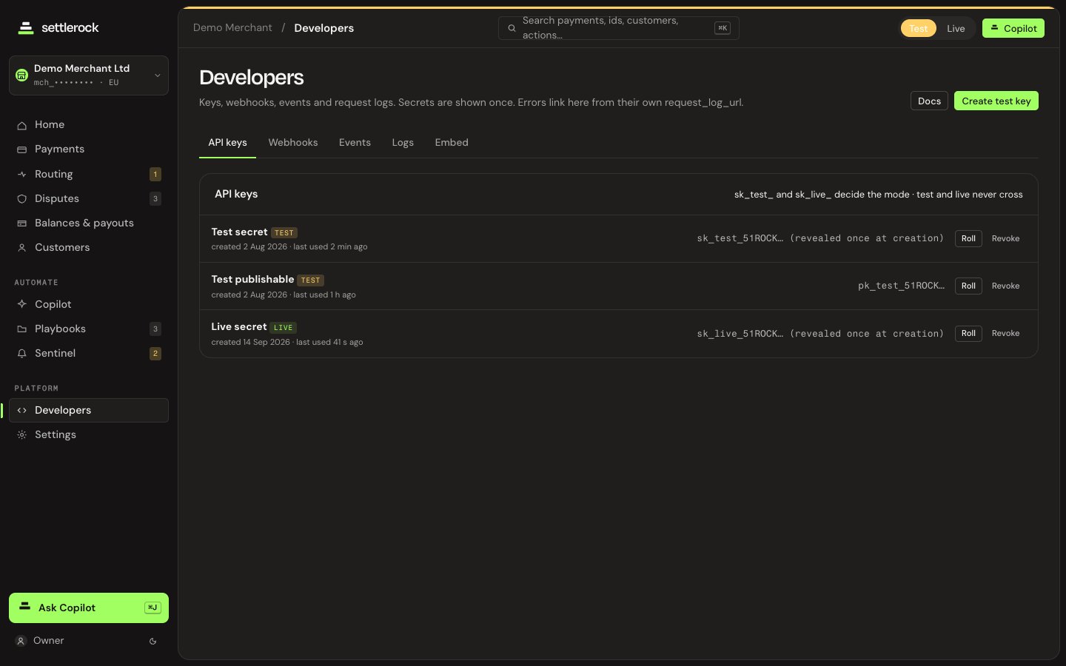
Task: Click the Routing badge showing 1
Action: (155, 175)
